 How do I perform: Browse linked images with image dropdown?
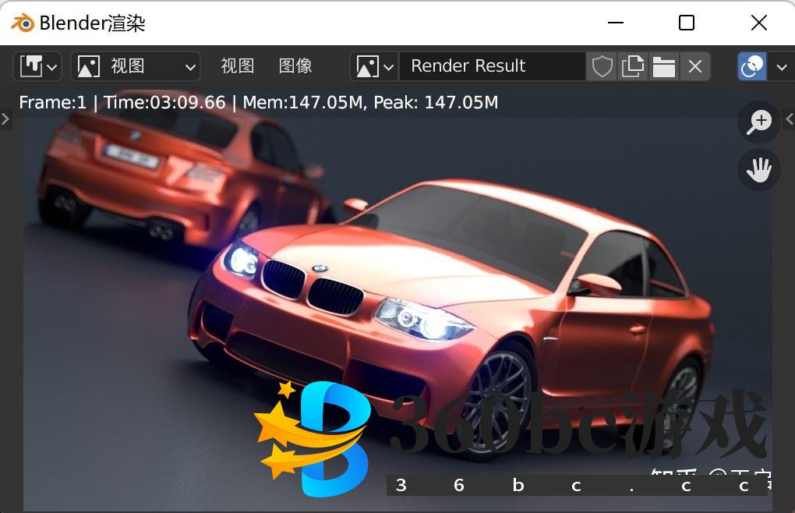click(x=374, y=67)
